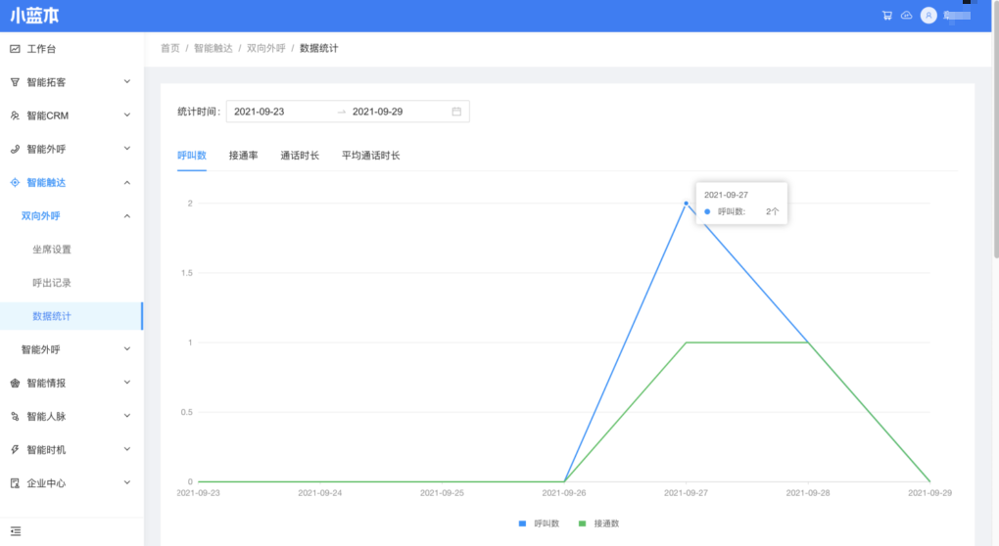Select 坐席设置 from the sidebar
This screenshot has width=999, height=546.
coord(52,250)
